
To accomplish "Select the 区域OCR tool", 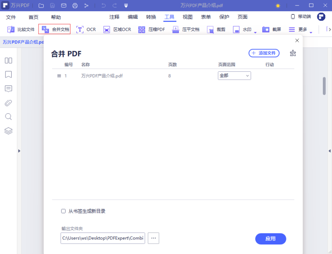I will (117, 29).
